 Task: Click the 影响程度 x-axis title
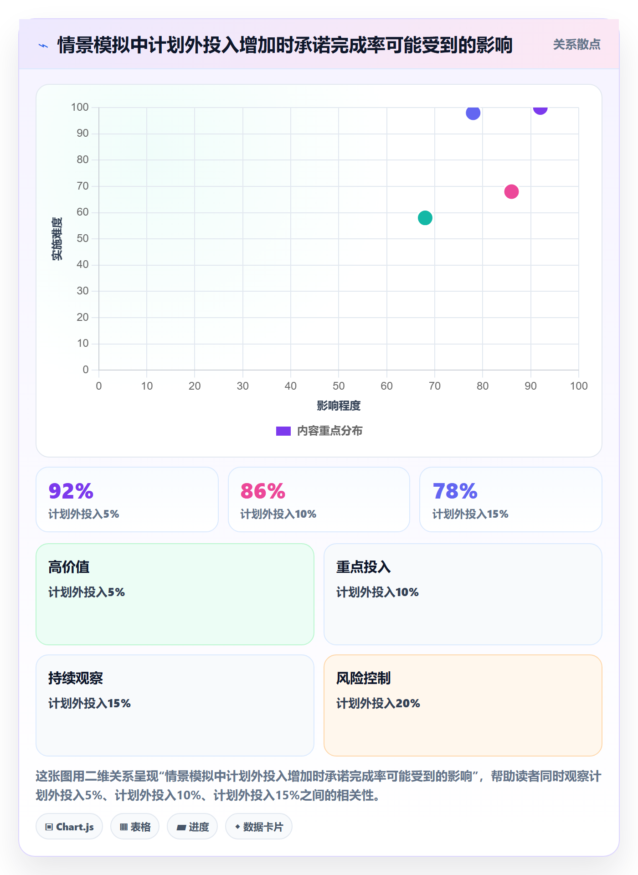coord(339,406)
